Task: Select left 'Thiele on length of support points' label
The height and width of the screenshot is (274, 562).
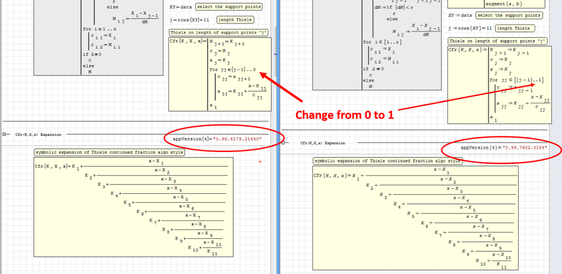Action: click(220, 32)
